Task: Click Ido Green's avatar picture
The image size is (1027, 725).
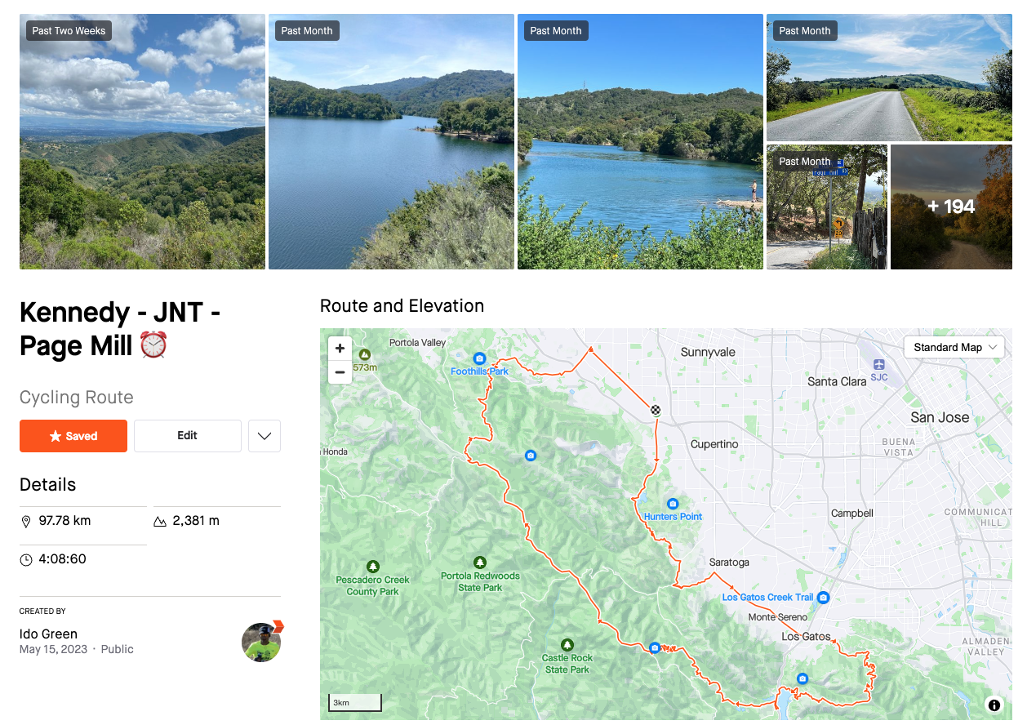Action: coord(261,642)
